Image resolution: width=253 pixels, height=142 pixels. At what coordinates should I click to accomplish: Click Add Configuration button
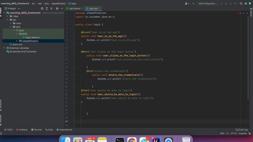208,4
